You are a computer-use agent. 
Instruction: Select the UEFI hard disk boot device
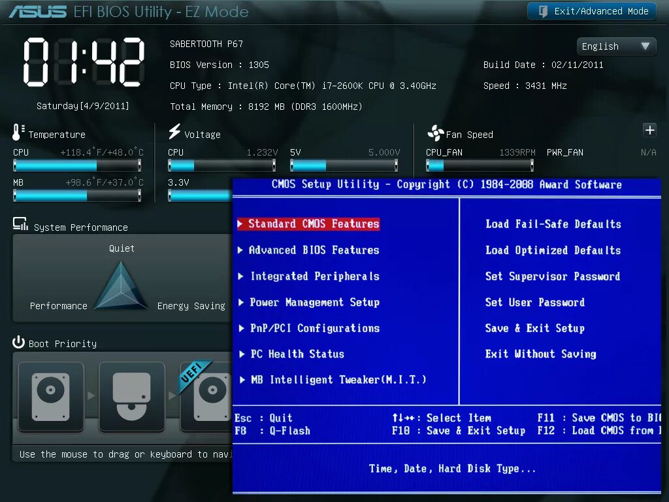point(206,397)
